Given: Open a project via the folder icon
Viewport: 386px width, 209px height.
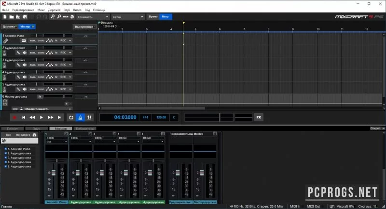Looking at the screenshot, I should click(12, 17).
